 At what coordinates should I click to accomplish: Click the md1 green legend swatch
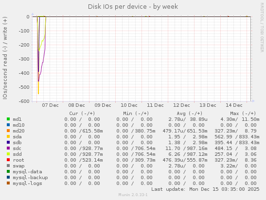pyautogui.click(x=8, y=119)
